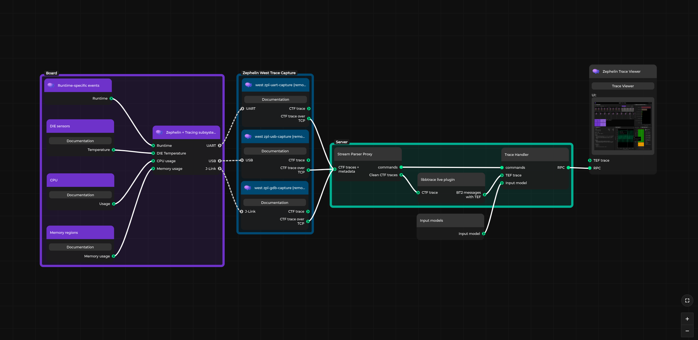The width and height of the screenshot is (698, 340).
Task: Open Documentation on west zpl-uart-capture node
Action: point(276,99)
